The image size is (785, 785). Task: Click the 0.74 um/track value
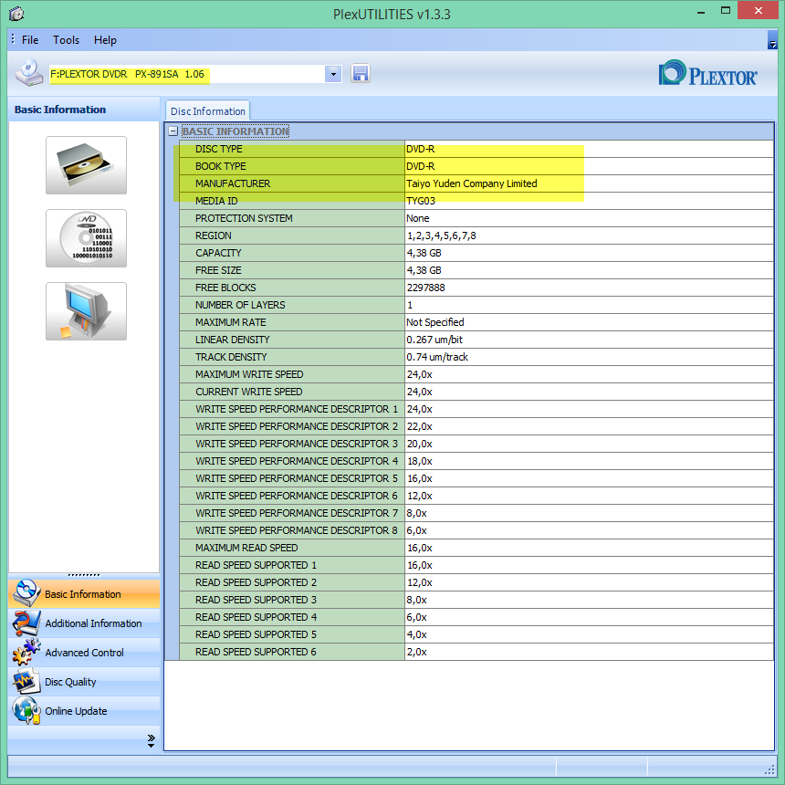[x=437, y=357]
